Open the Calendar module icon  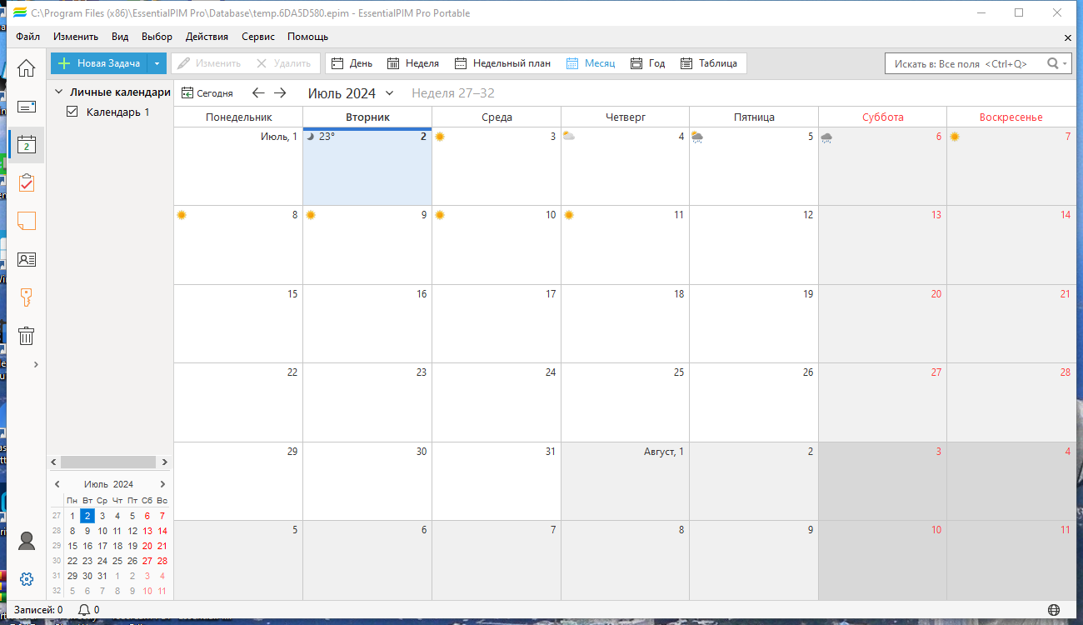tap(27, 145)
